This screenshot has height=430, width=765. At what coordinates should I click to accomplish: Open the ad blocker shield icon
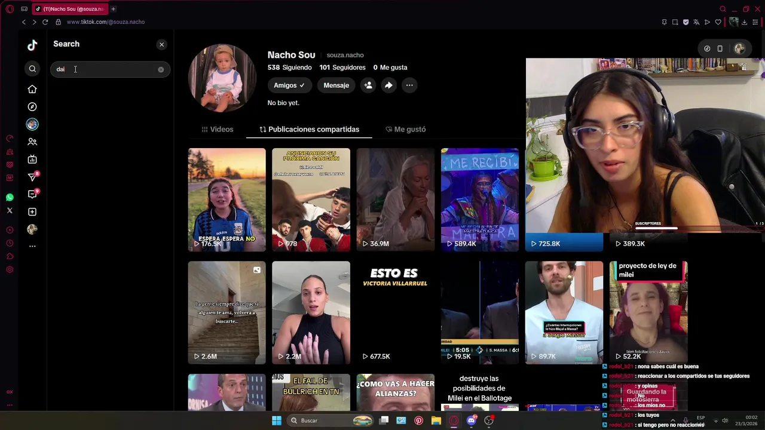point(686,22)
